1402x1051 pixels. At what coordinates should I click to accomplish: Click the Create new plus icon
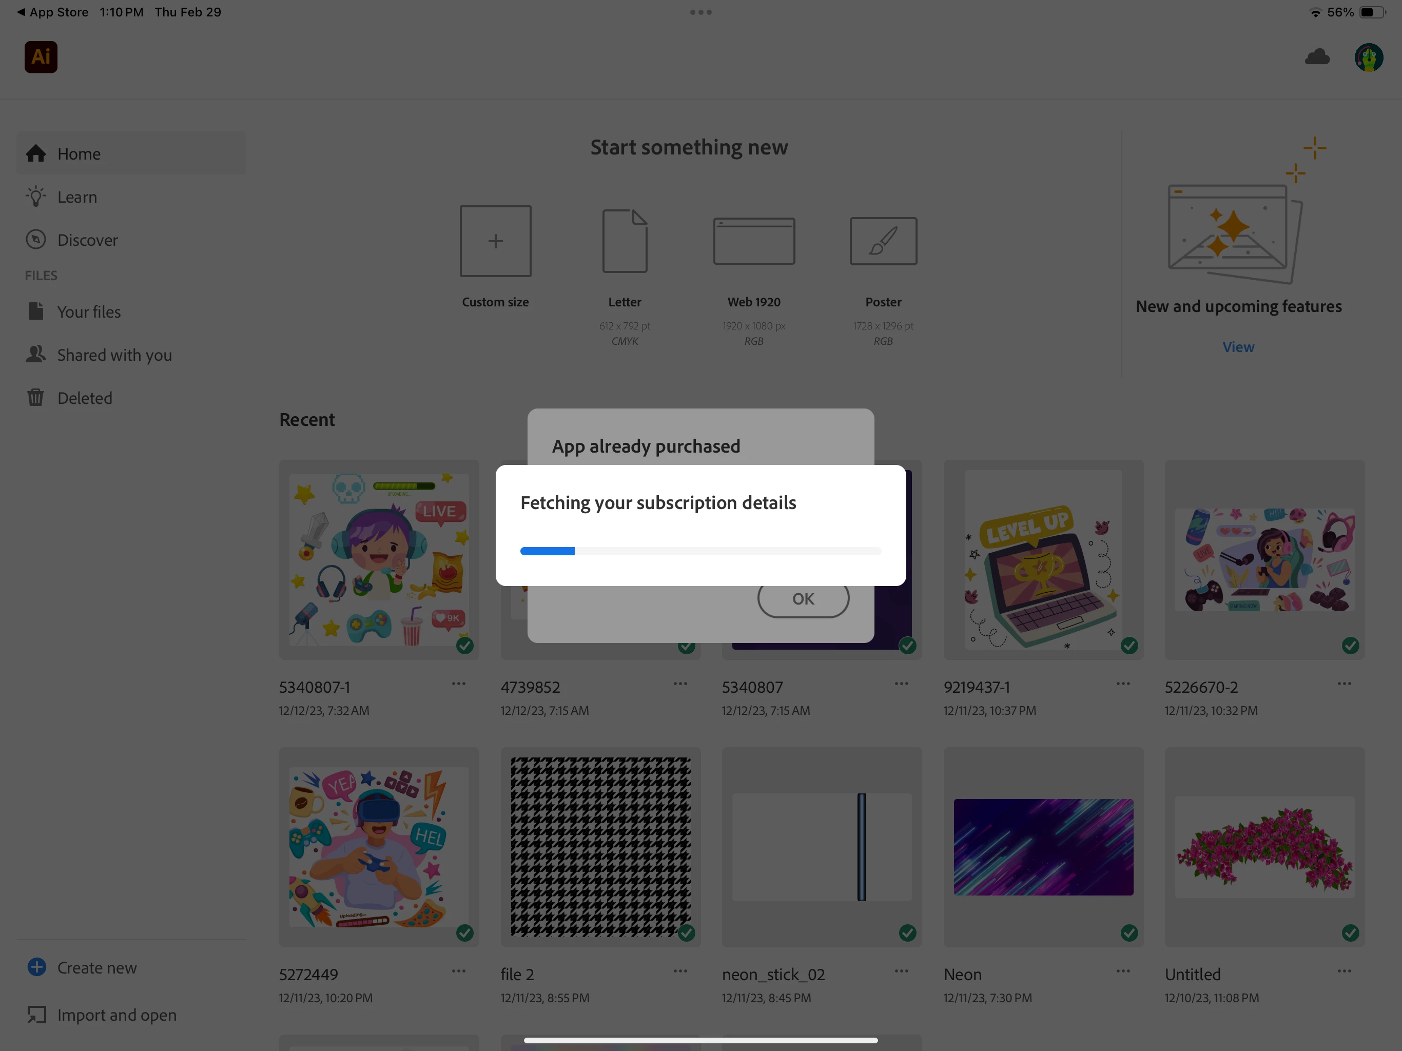coord(37,967)
